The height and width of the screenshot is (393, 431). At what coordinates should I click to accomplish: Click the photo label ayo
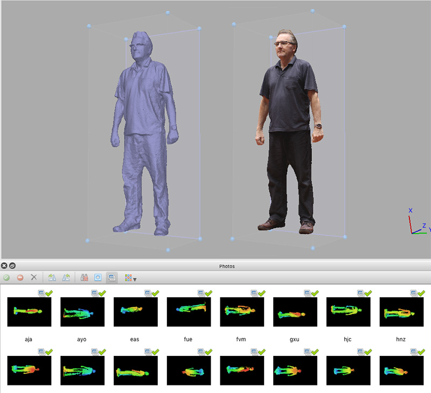click(x=82, y=340)
